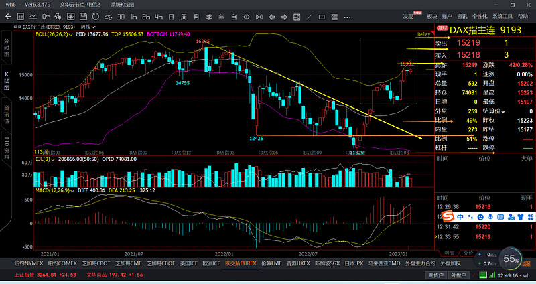
Task: Select the 4h period
Action: point(159,17)
